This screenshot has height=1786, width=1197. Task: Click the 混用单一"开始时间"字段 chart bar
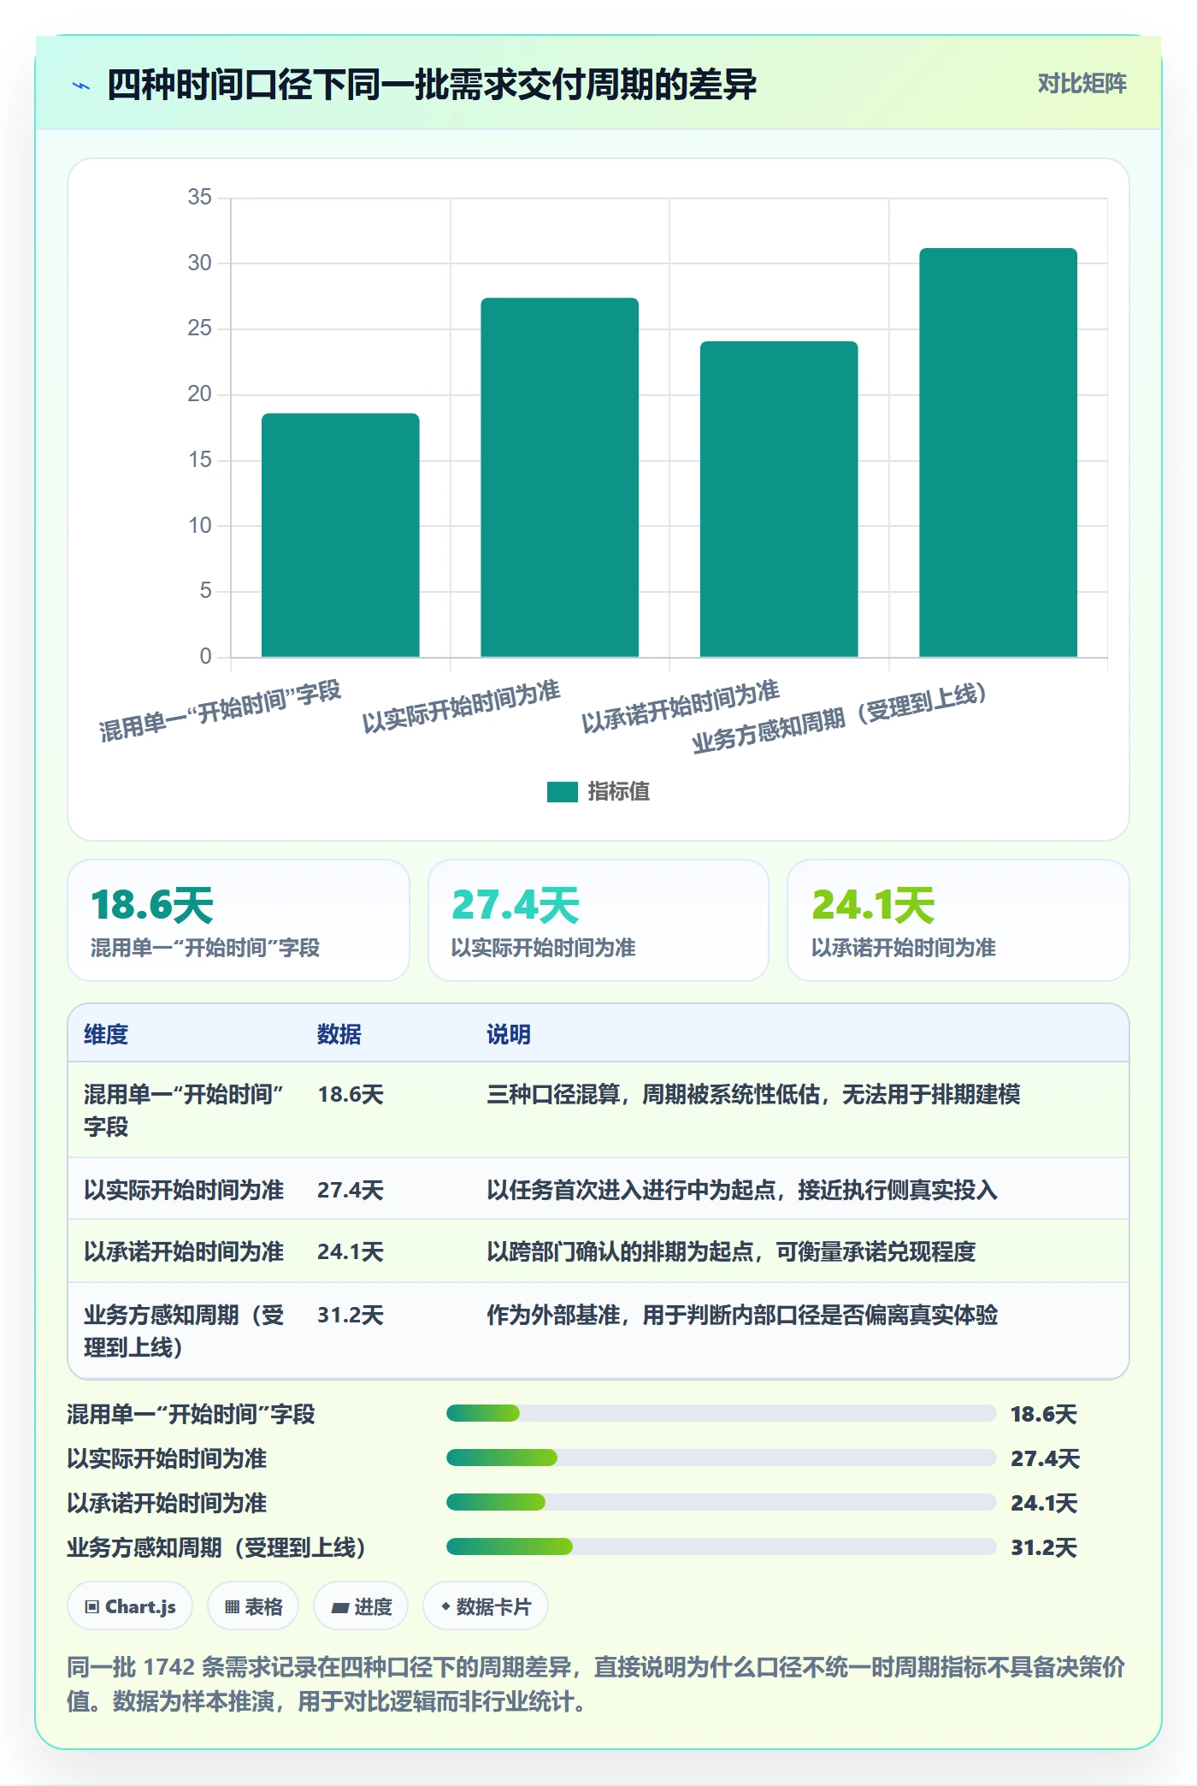coord(340,535)
